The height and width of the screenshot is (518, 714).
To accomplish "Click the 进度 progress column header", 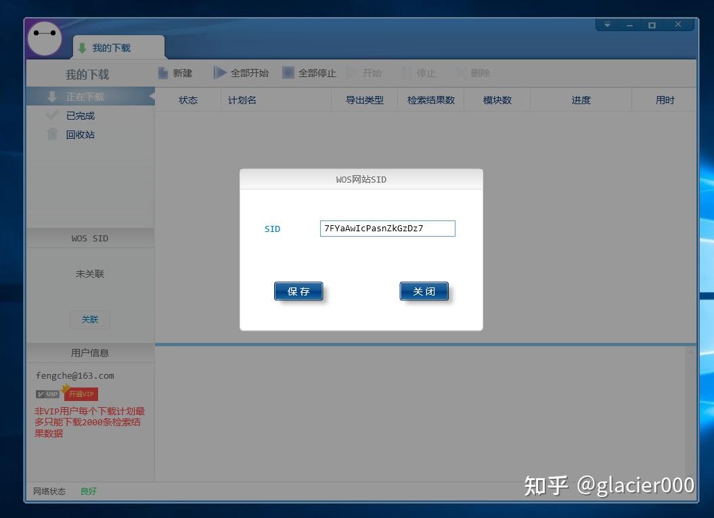I will (x=581, y=99).
